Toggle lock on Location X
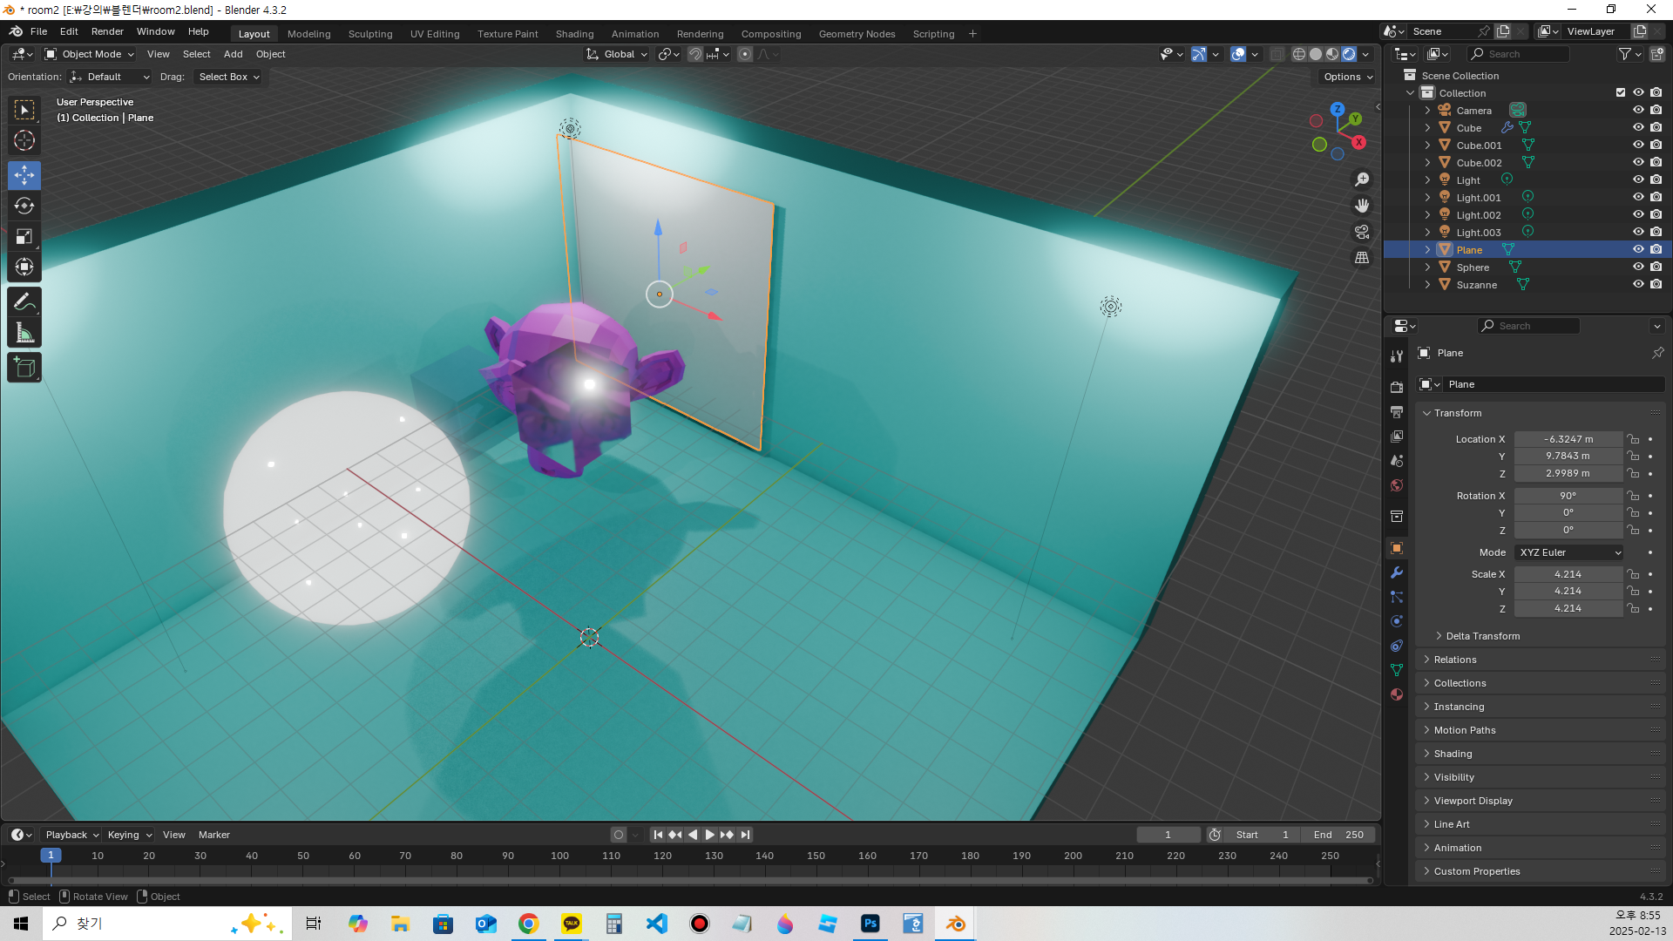This screenshot has height=941, width=1673. [1634, 439]
